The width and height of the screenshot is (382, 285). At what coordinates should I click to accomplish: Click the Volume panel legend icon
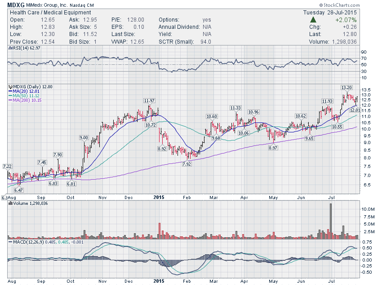coord(10,203)
